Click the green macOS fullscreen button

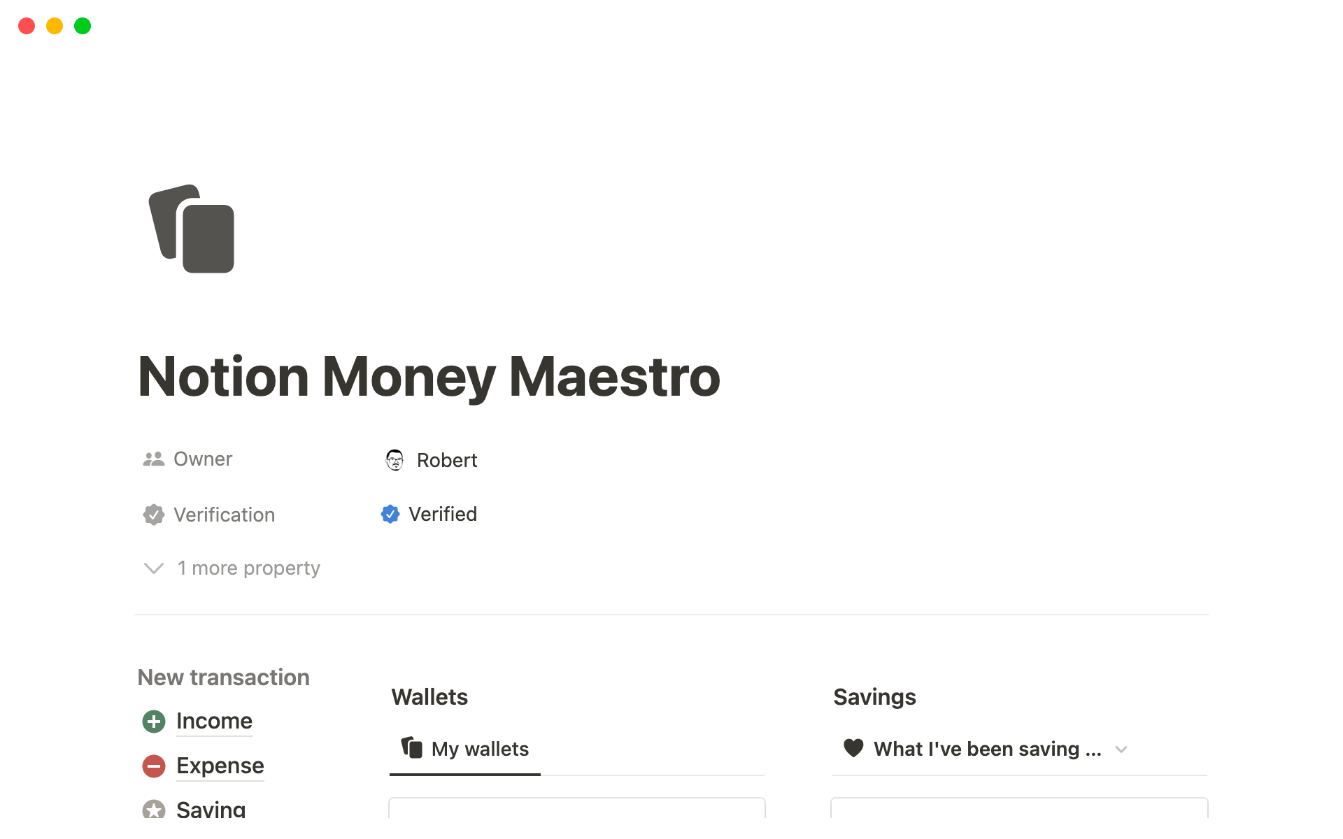(x=83, y=26)
